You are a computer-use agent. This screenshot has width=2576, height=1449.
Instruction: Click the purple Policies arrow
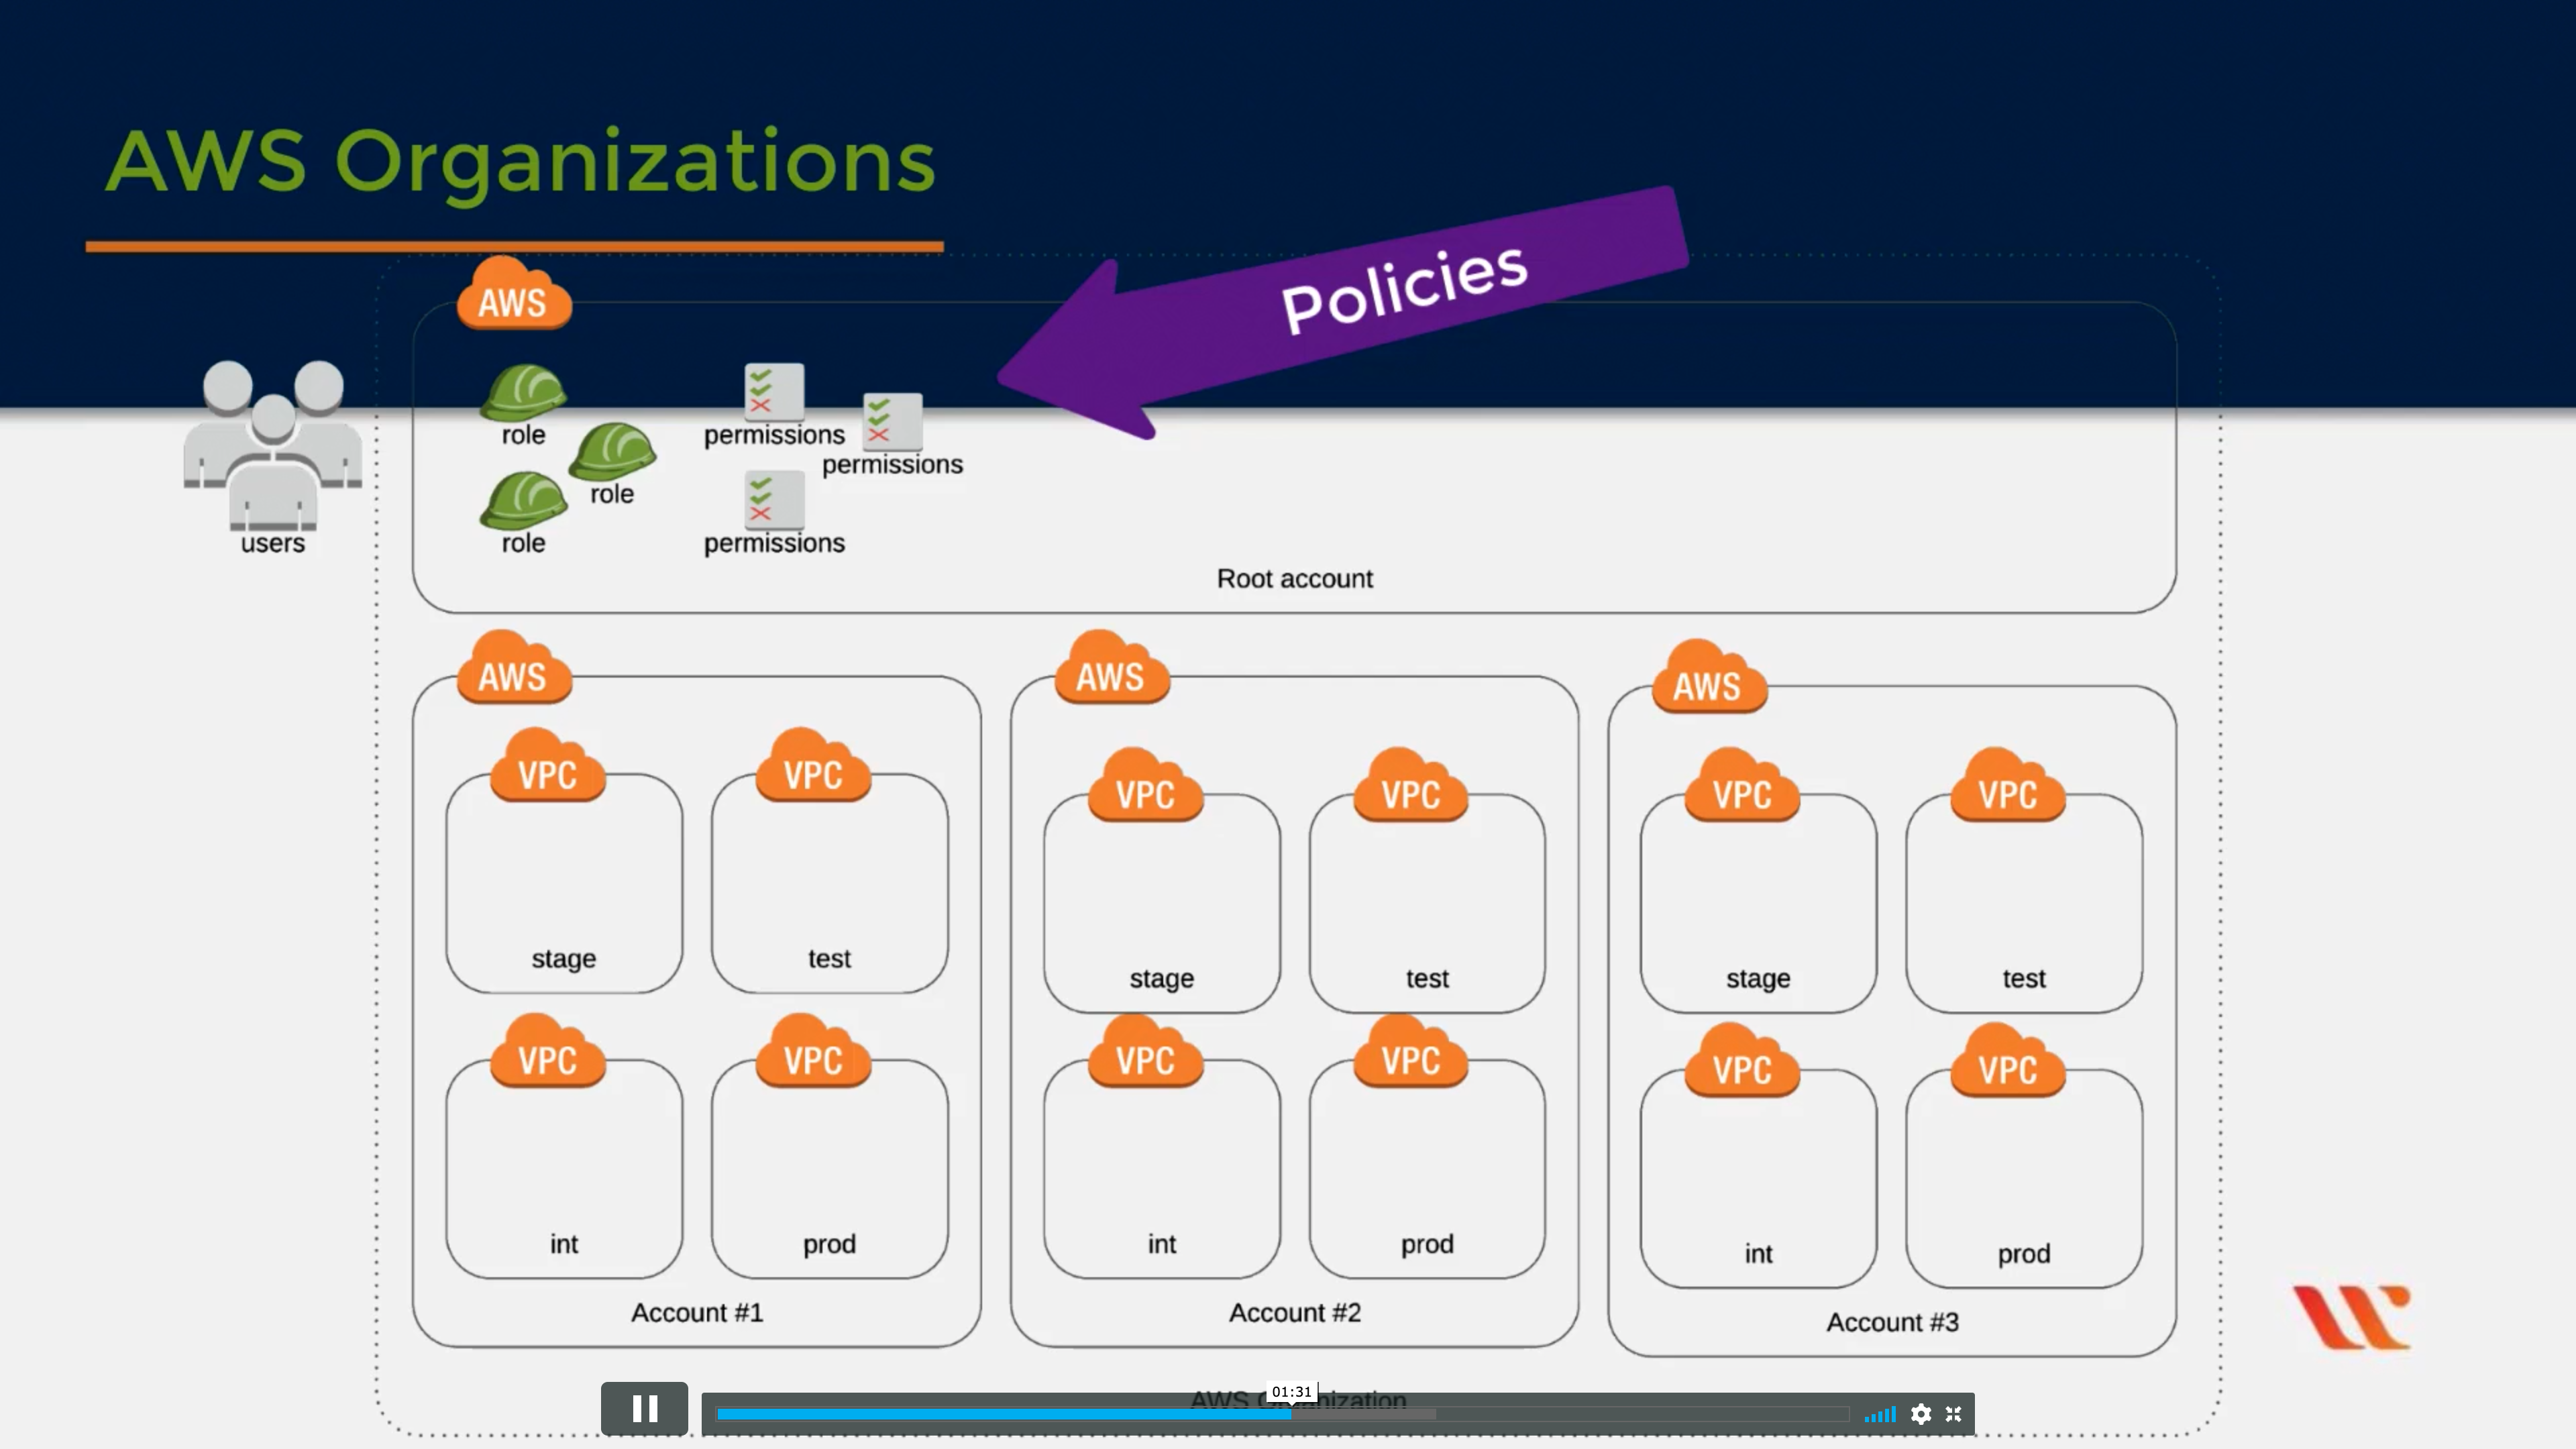pyautogui.click(x=1340, y=310)
